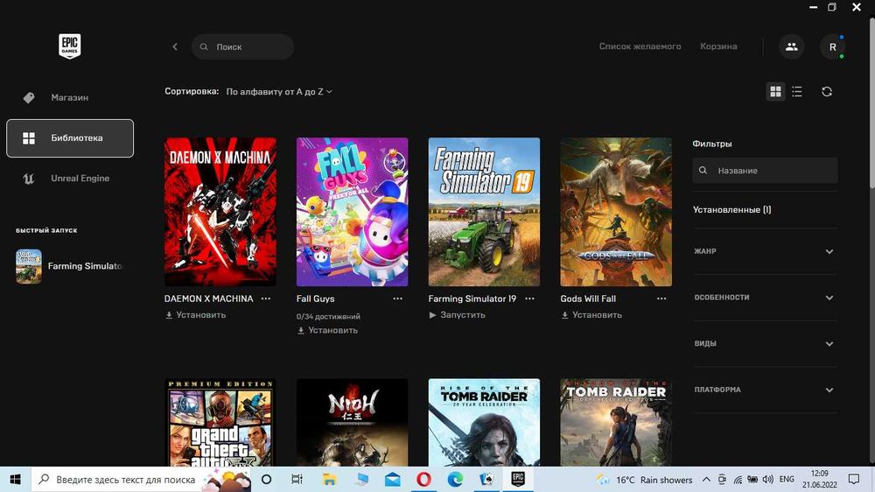Open Cortana circle icon

[266, 479]
